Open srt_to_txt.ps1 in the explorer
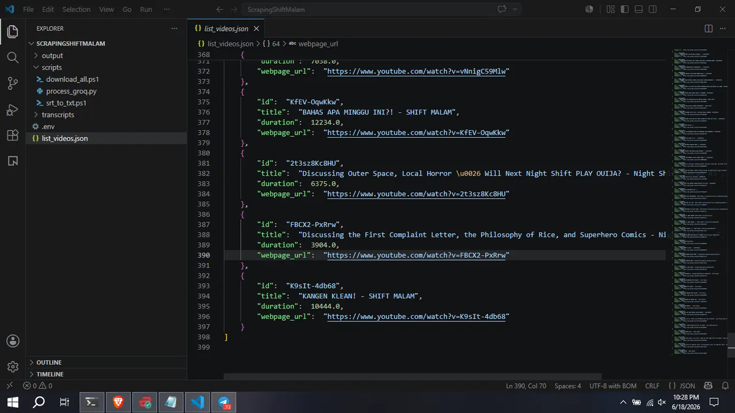The image size is (735, 413). [106, 103]
